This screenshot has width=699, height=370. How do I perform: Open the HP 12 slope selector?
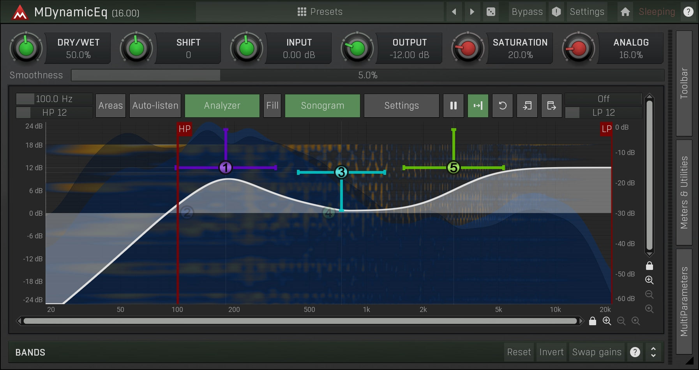[x=53, y=113]
